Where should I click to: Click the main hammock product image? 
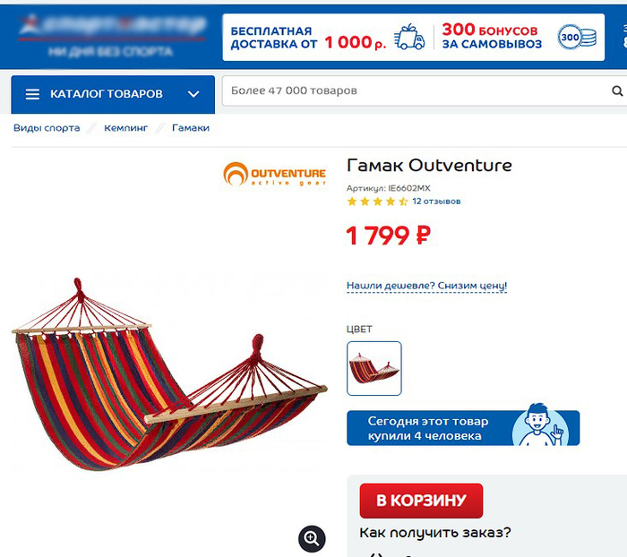[169, 373]
